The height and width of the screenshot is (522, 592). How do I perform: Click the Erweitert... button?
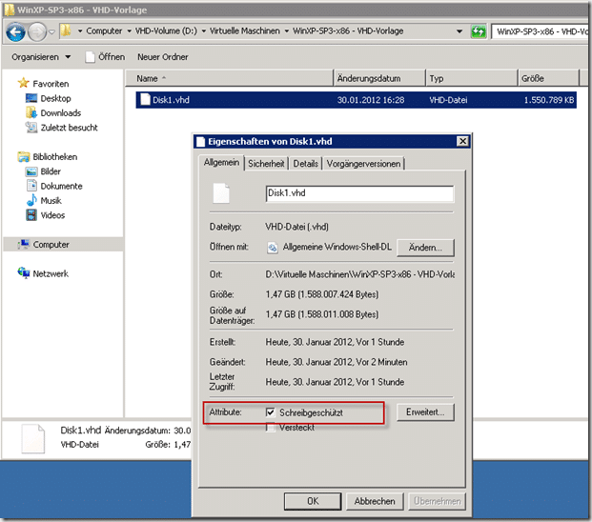[425, 412]
